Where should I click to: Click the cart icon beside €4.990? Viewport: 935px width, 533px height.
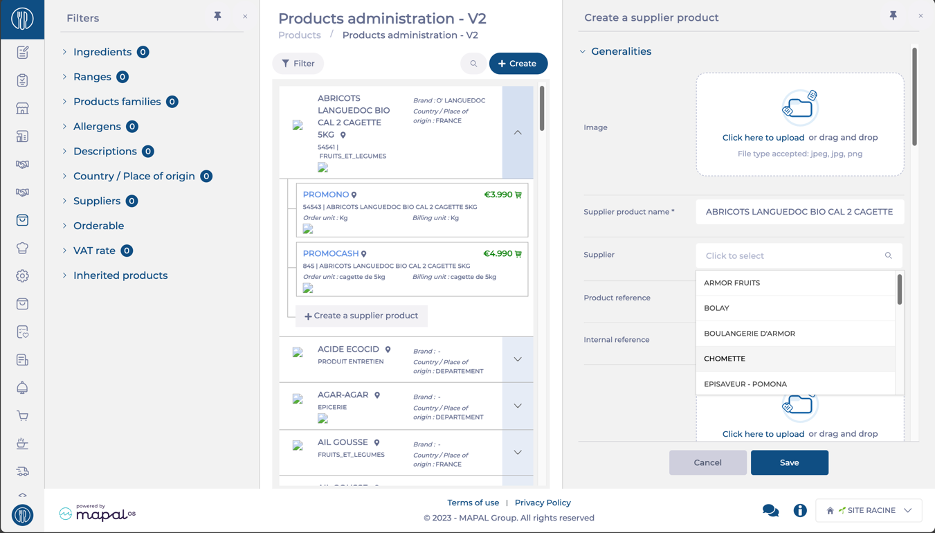click(518, 254)
